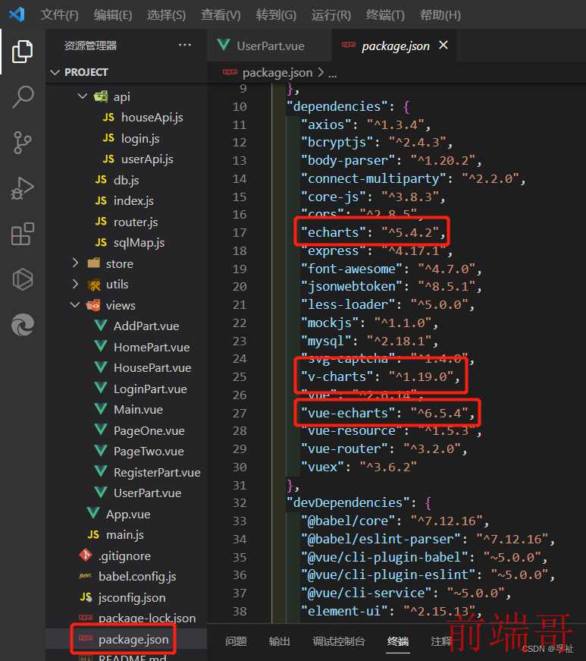Open sqlMap.js file
This screenshot has width=586, height=661.
(x=130, y=243)
